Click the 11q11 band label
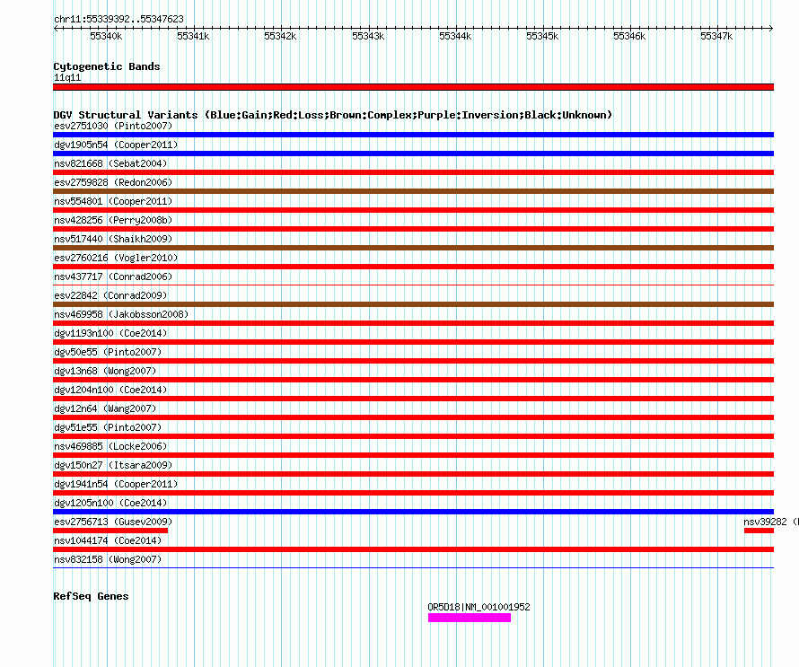Viewport: 799px width, 667px height. pos(67,77)
